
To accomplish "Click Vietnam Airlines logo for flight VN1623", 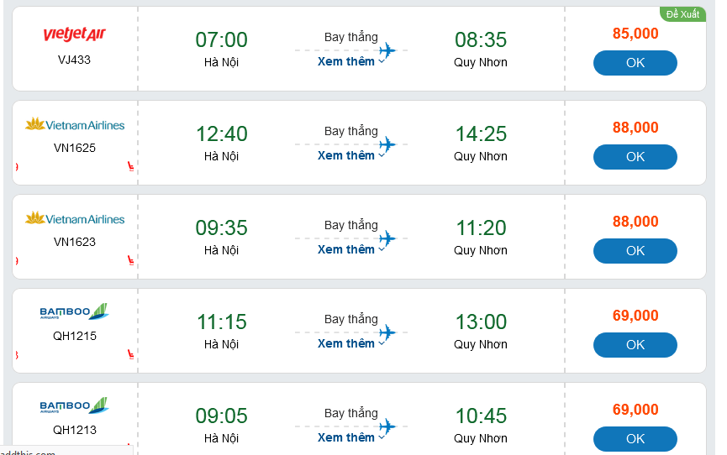I will point(74,219).
